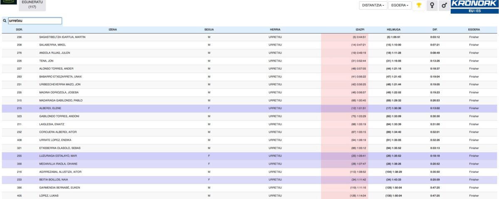
Task: Sort table by HELMUGA column header
Action: 394,30
